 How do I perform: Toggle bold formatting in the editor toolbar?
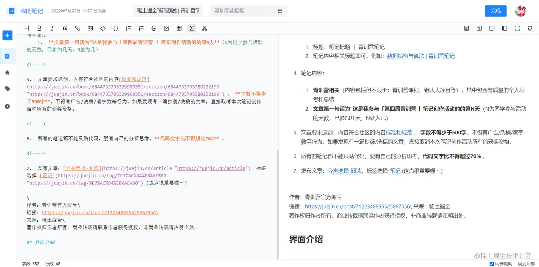tap(40, 28)
